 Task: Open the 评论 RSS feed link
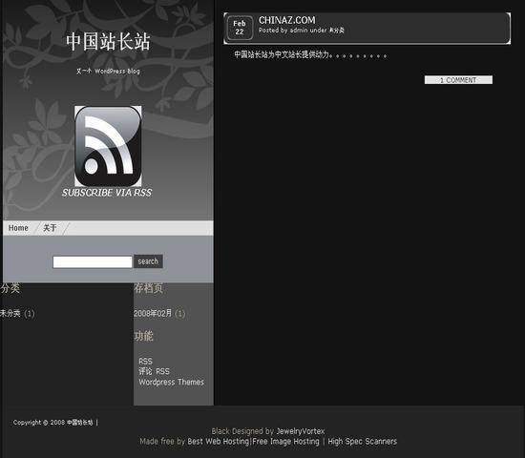tap(154, 371)
